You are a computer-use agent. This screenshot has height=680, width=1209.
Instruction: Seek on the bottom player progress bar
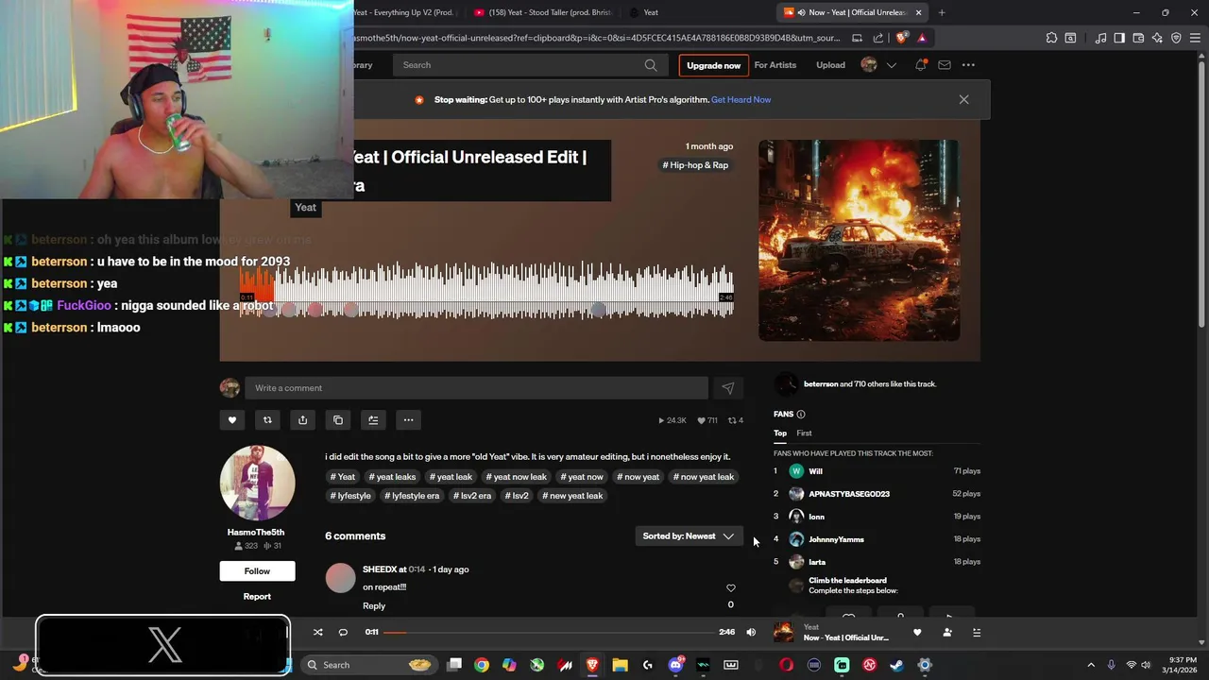pos(549,632)
